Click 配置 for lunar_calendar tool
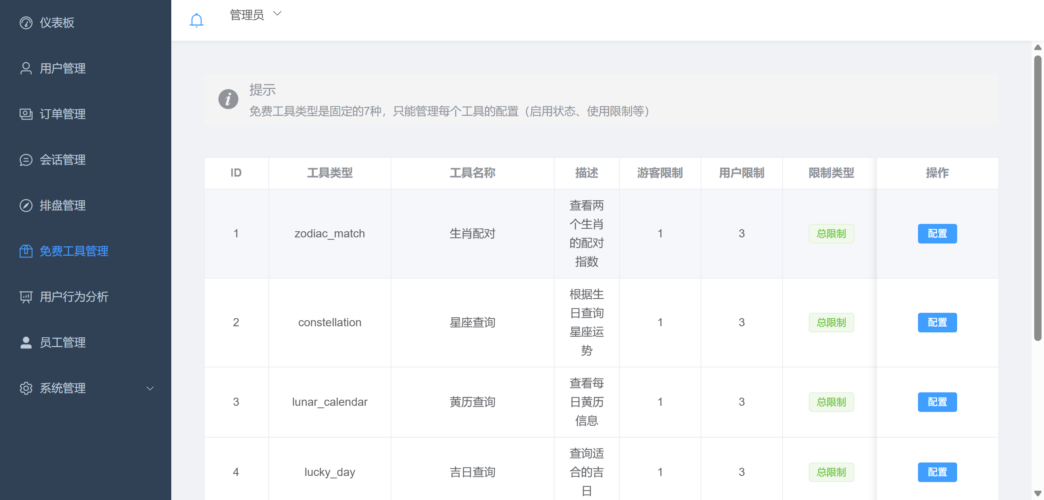 point(937,402)
